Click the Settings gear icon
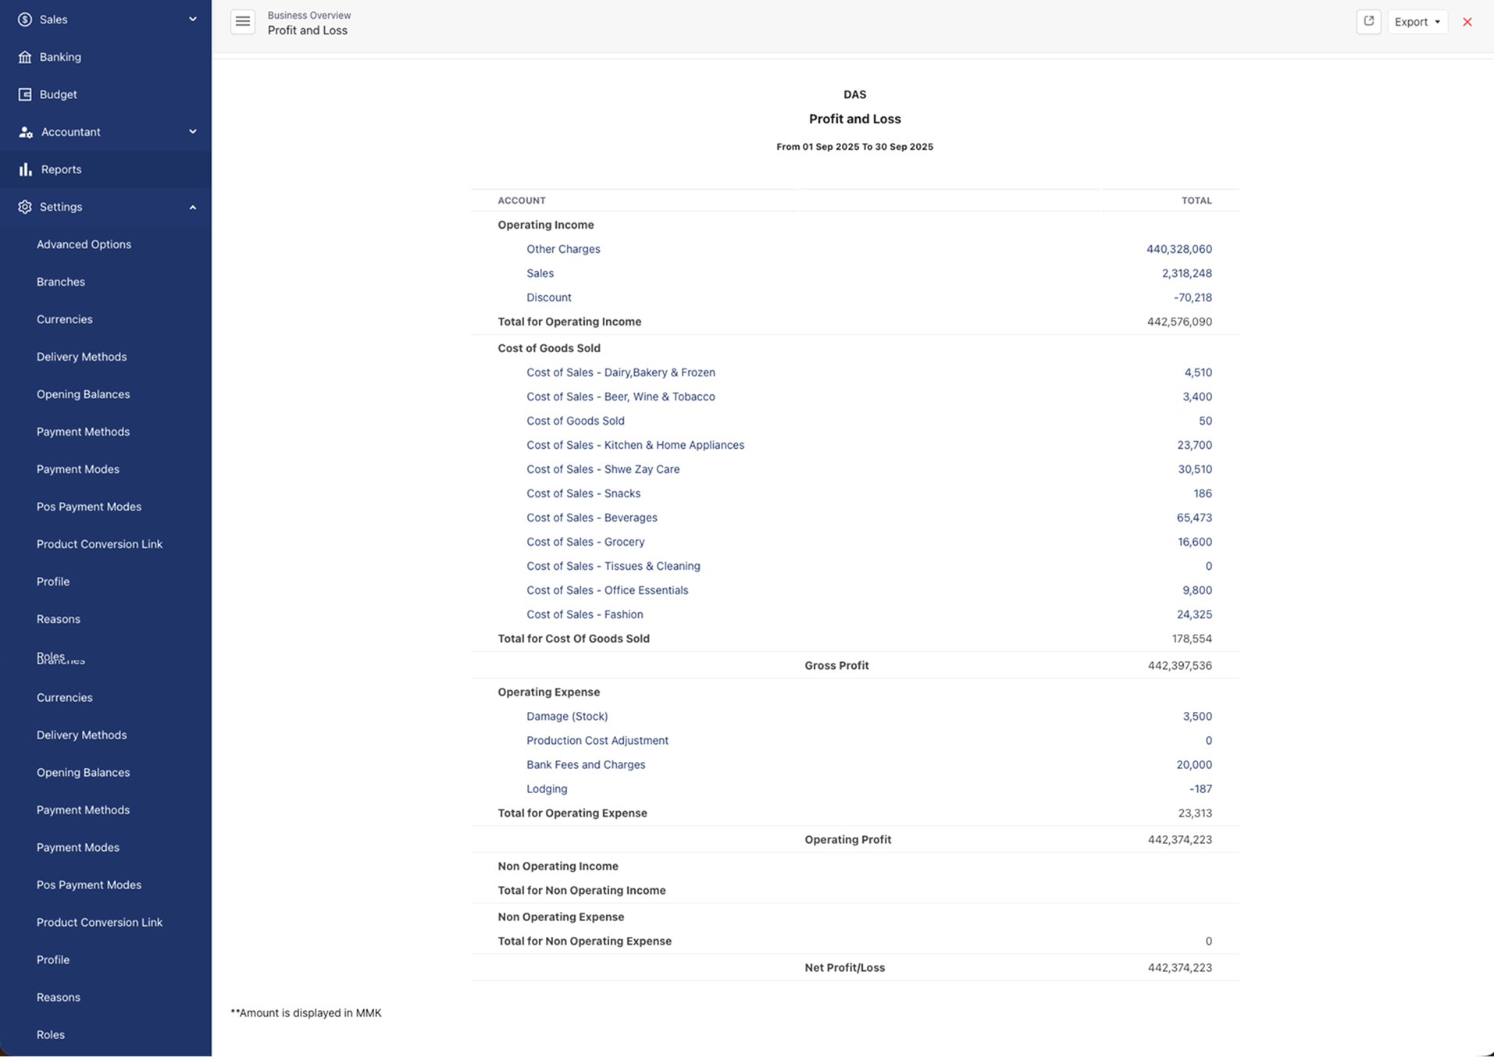The height and width of the screenshot is (1057, 1494). [23, 206]
